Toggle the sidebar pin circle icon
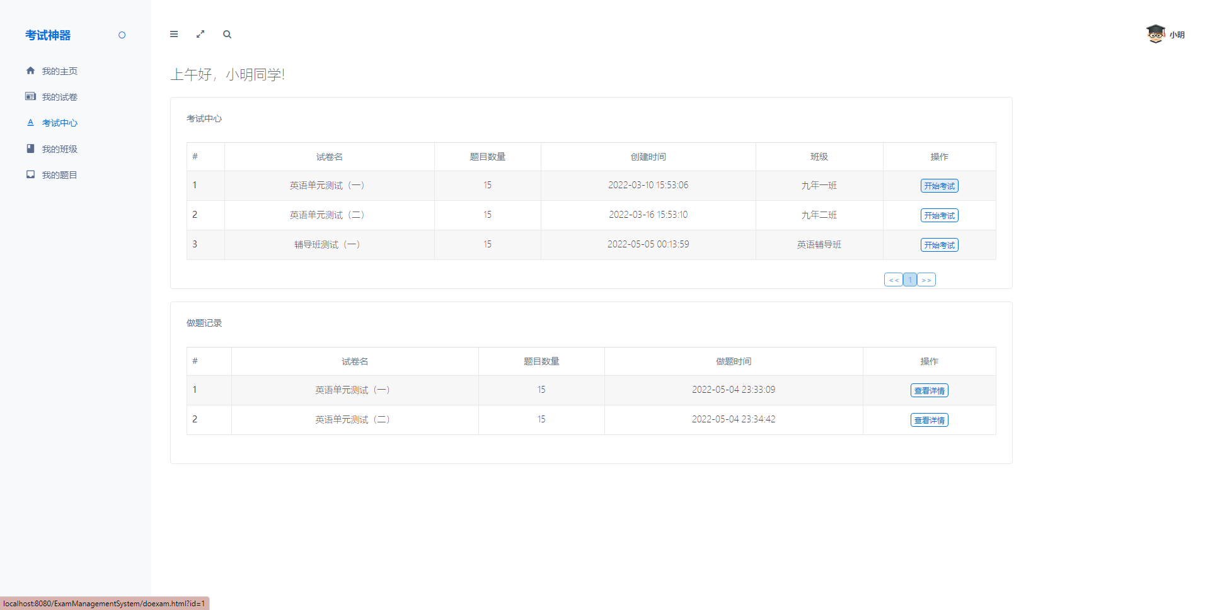 (x=122, y=35)
